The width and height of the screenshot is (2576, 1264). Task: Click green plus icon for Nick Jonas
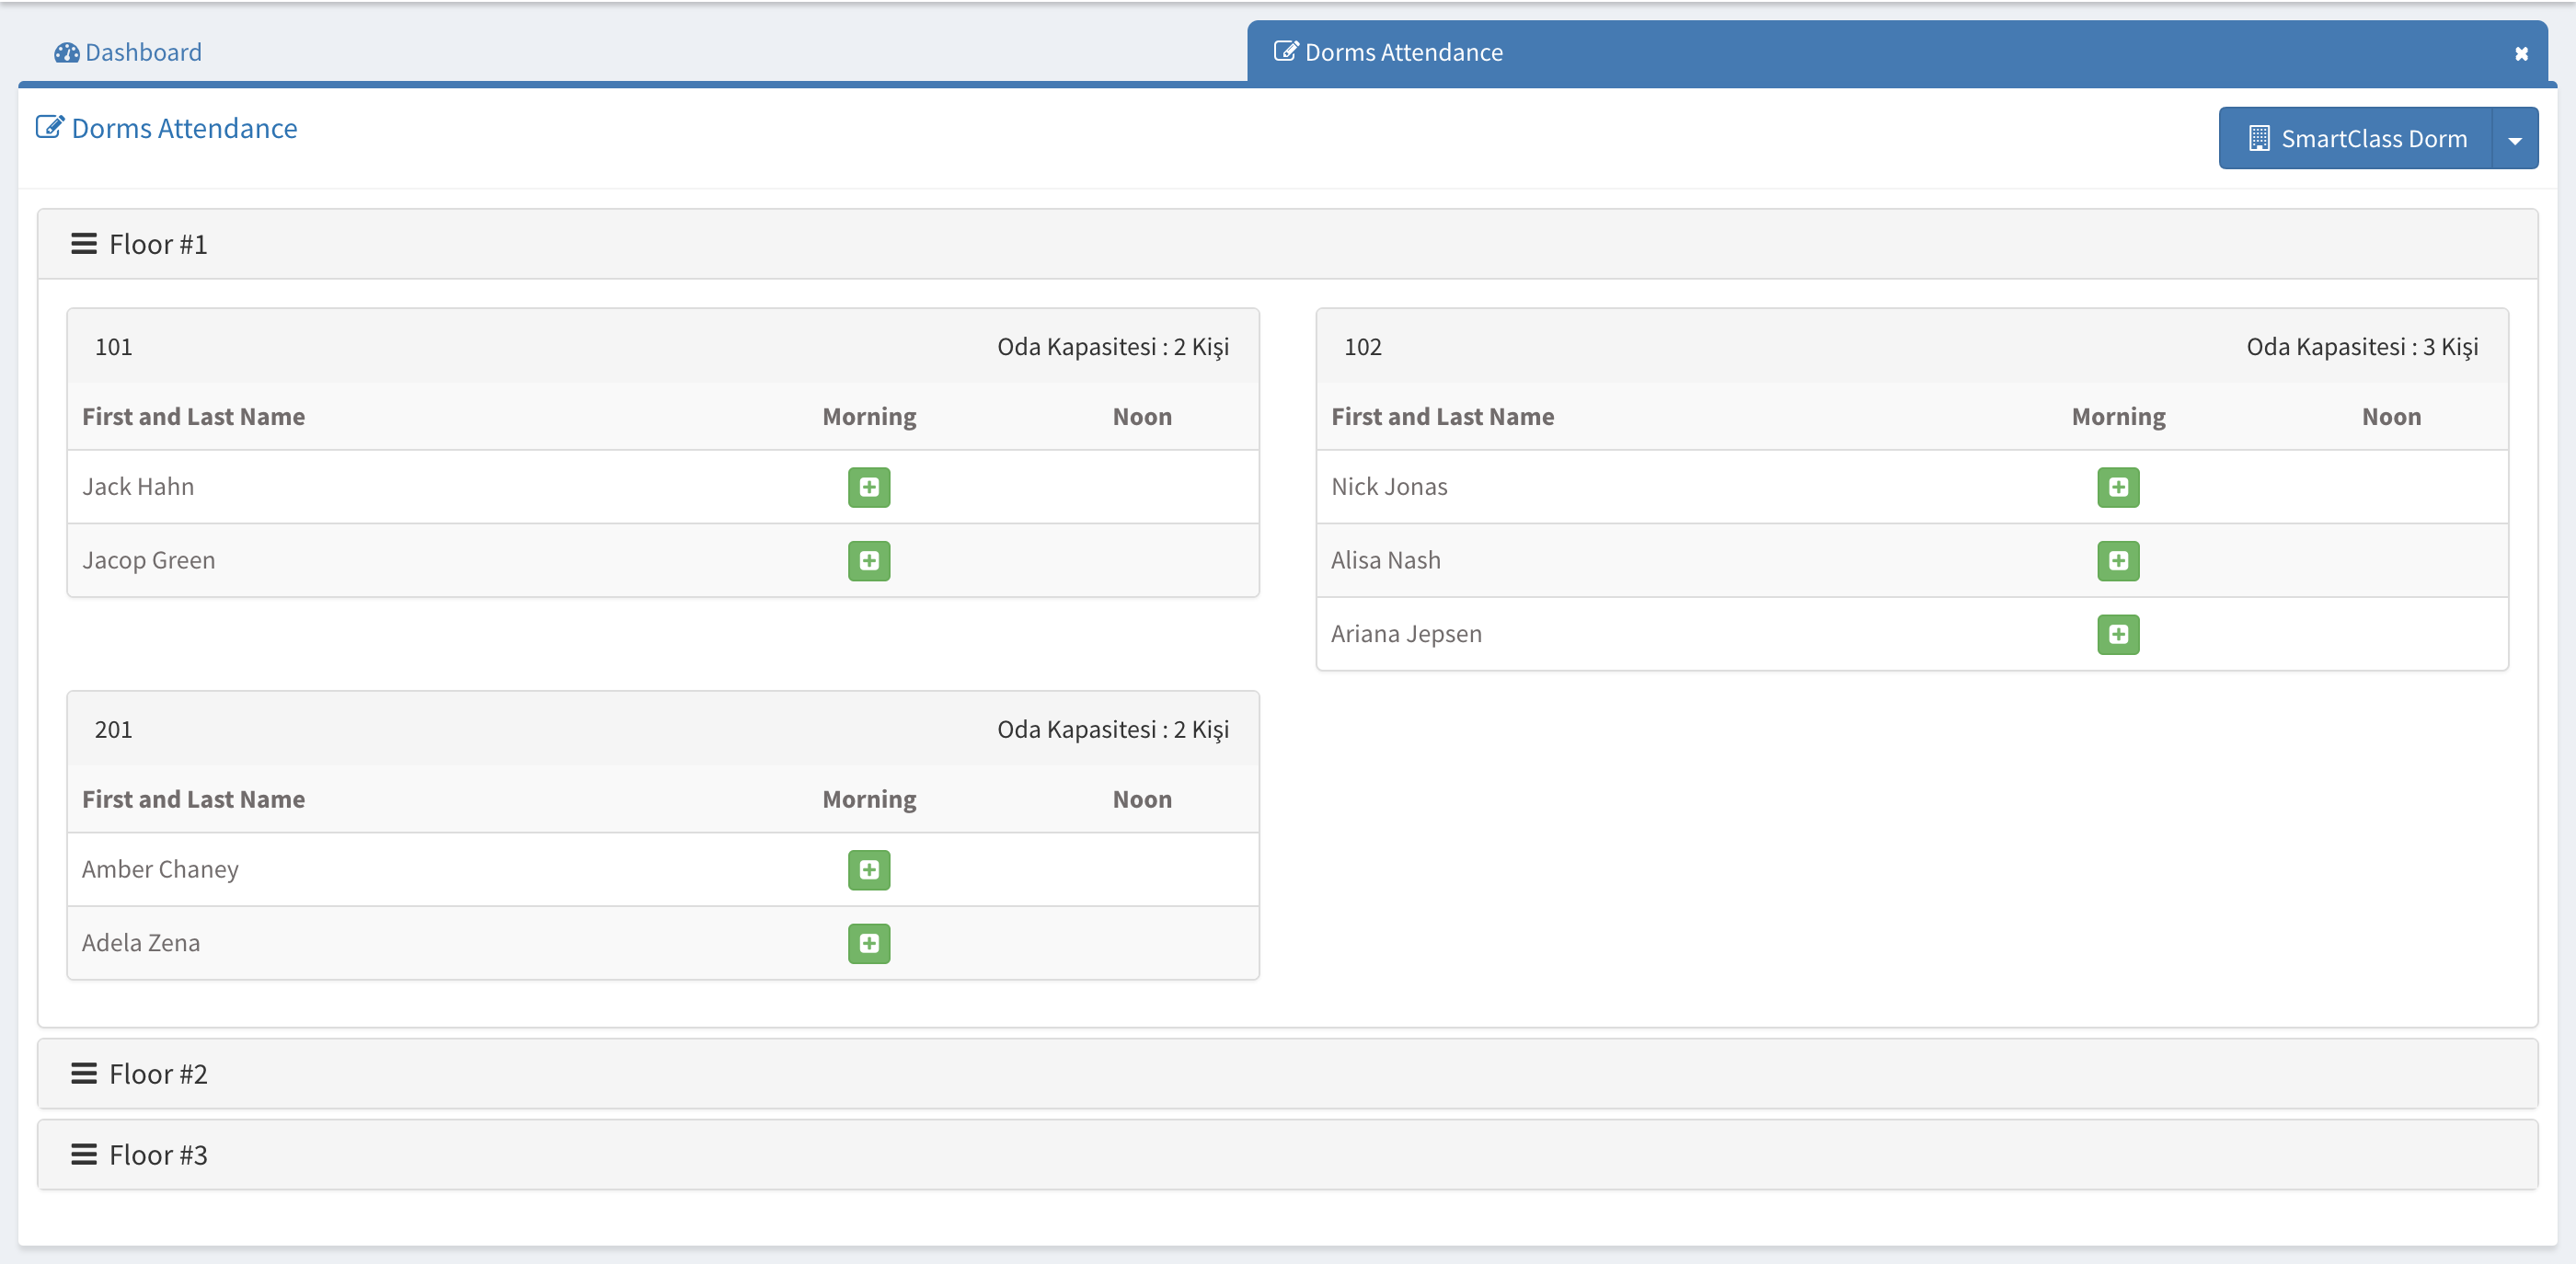[x=2117, y=487]
